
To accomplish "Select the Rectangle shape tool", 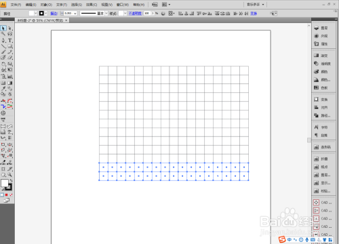I will pyautogui.click(x=10, y=46).
